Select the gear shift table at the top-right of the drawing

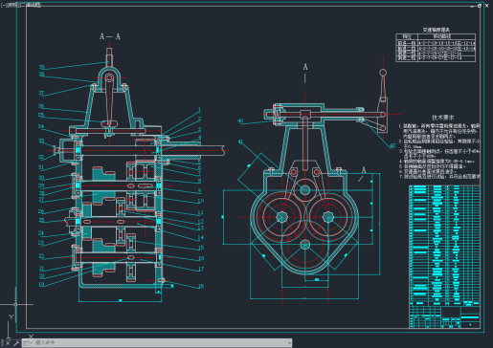pos(436,47)
